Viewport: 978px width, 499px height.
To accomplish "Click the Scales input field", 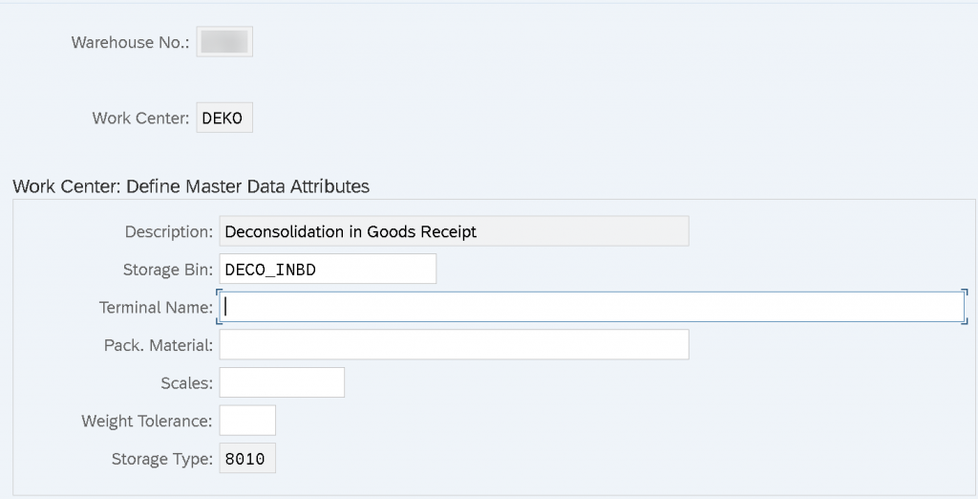I will point(282,382).
